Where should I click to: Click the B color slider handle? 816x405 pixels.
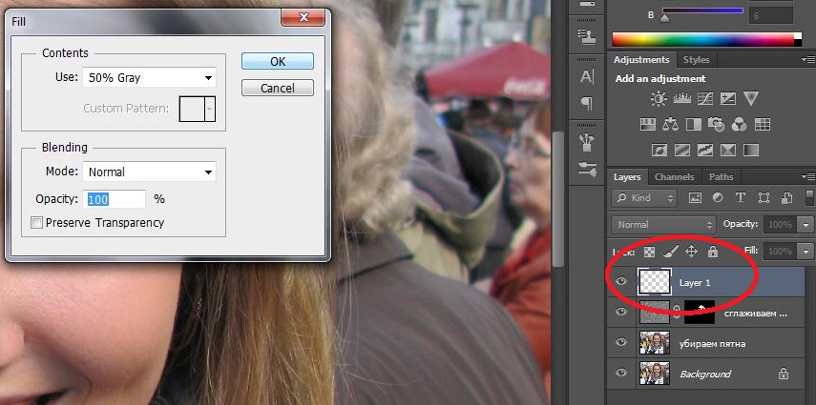(x=664, y=19)
